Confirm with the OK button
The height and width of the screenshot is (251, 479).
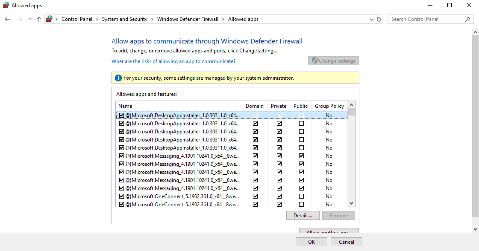point(311,242)
